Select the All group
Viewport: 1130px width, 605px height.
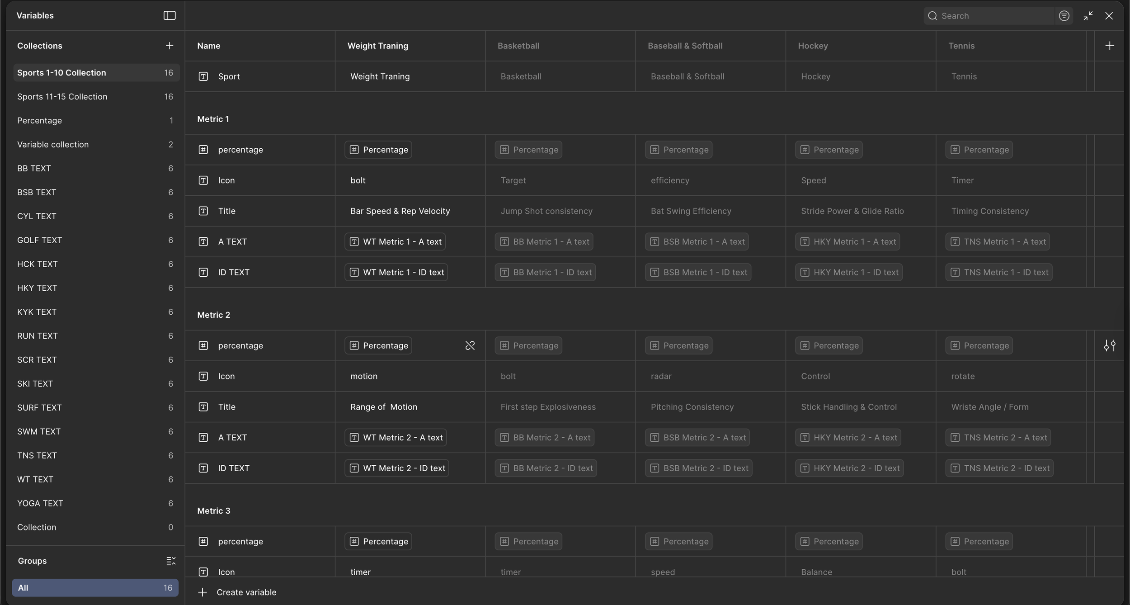[95, 588]
